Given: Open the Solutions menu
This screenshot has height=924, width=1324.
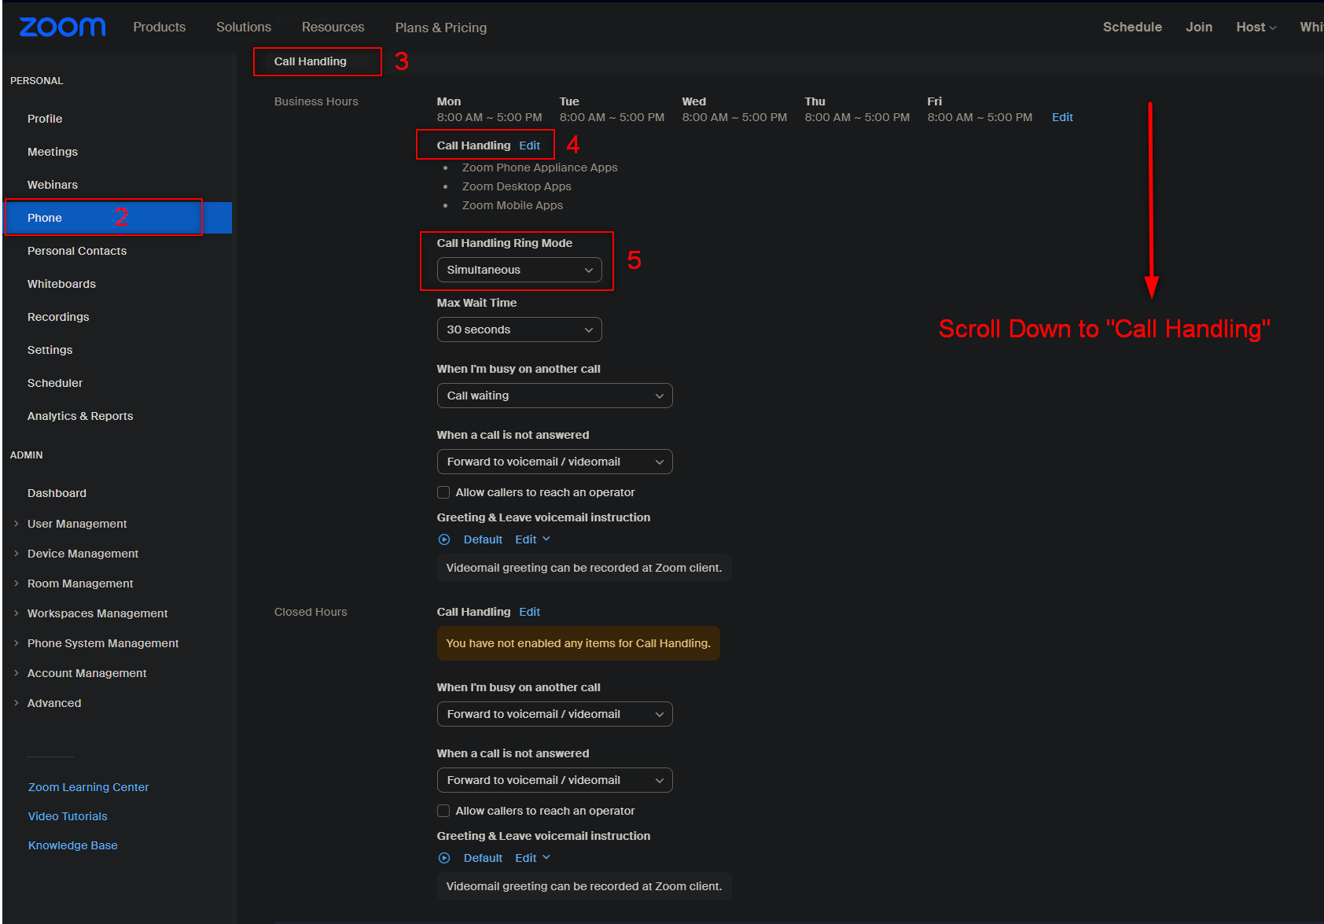Looking at the screenshot, I should (244, 27).
